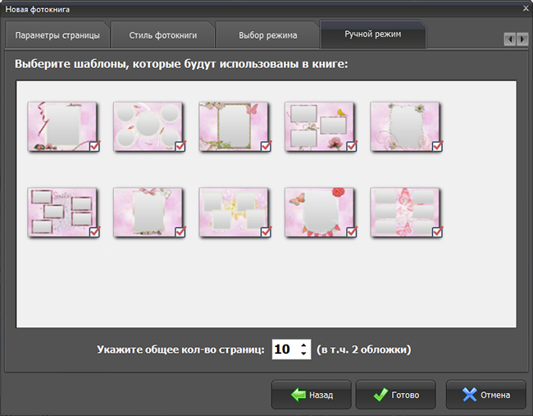Image resolution: width=533 pixels, height=416 pixels.
Task: Select the yellow bird three-photo template
Action: tap(320, 126)
